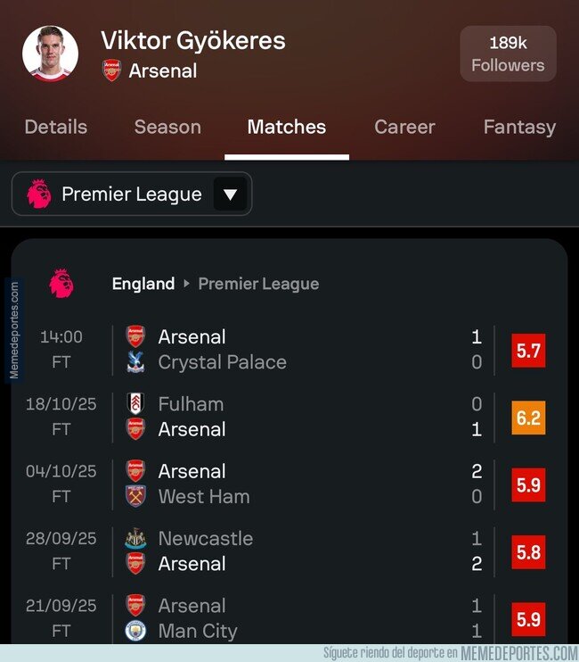The image size is (579, 662).
Task: Select the orange 6.2 rating badge
Action: pos(528,417)
